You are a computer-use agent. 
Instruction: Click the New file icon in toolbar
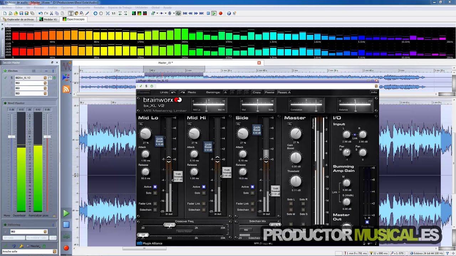point(5,13)
